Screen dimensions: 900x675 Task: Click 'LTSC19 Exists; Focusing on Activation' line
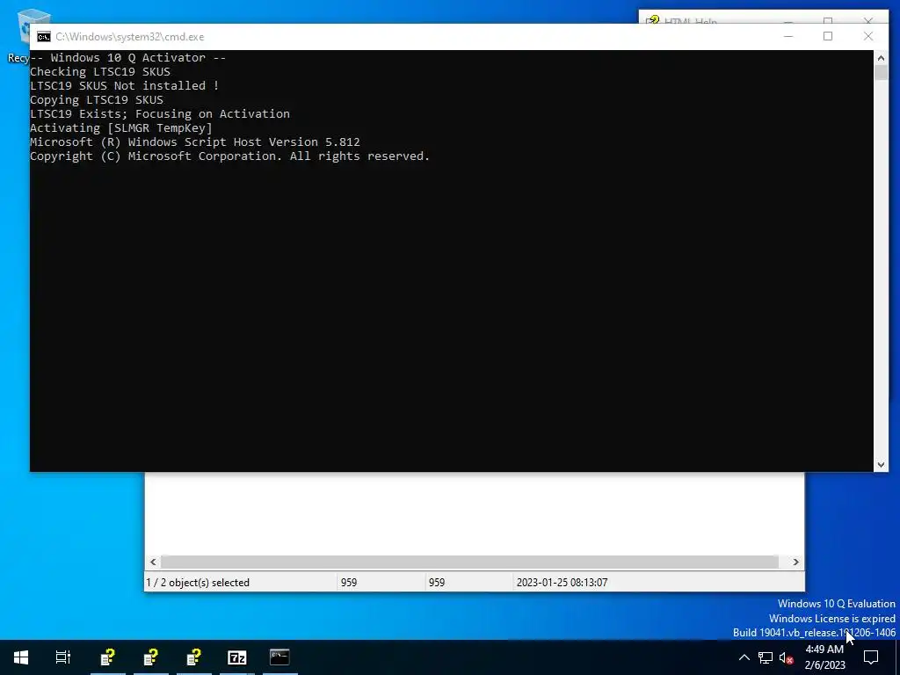160,113
